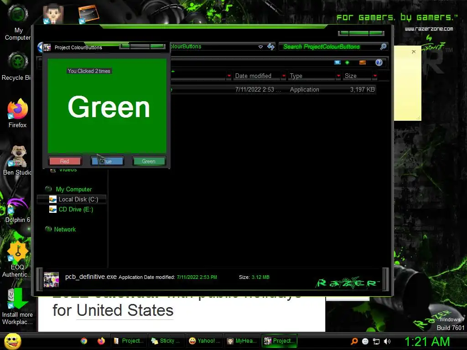Select the file row dated 7/11/2022

click(273, 89)
